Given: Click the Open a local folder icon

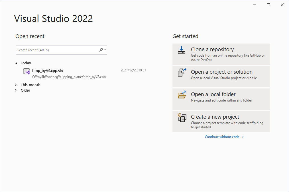Looking at the screenshot, I should (182, 95).
